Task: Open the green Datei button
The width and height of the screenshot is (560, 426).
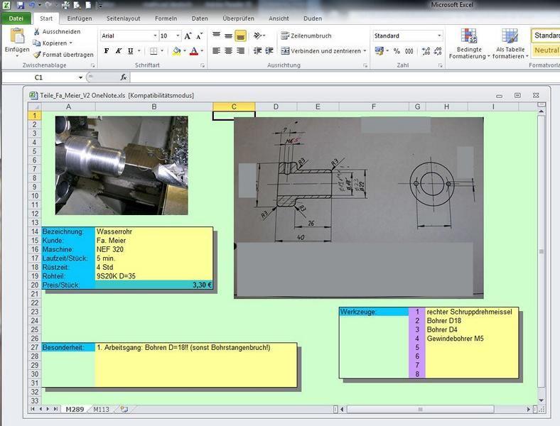Action: coord(16,18)
